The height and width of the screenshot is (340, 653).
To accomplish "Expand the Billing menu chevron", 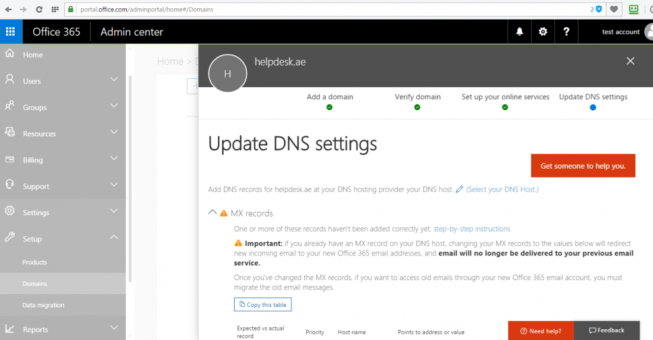I will click(x=114, y=158).
